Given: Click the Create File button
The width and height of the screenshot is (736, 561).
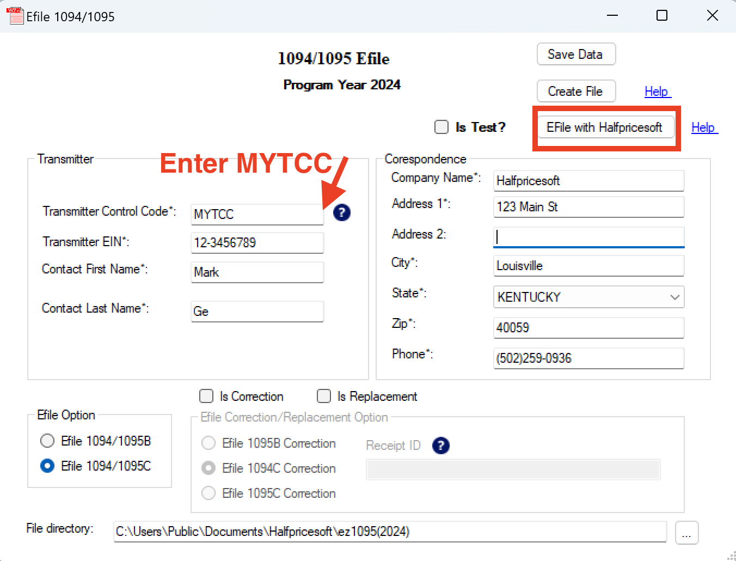Looking at the screenshot, I should click(x=576, y=91).
